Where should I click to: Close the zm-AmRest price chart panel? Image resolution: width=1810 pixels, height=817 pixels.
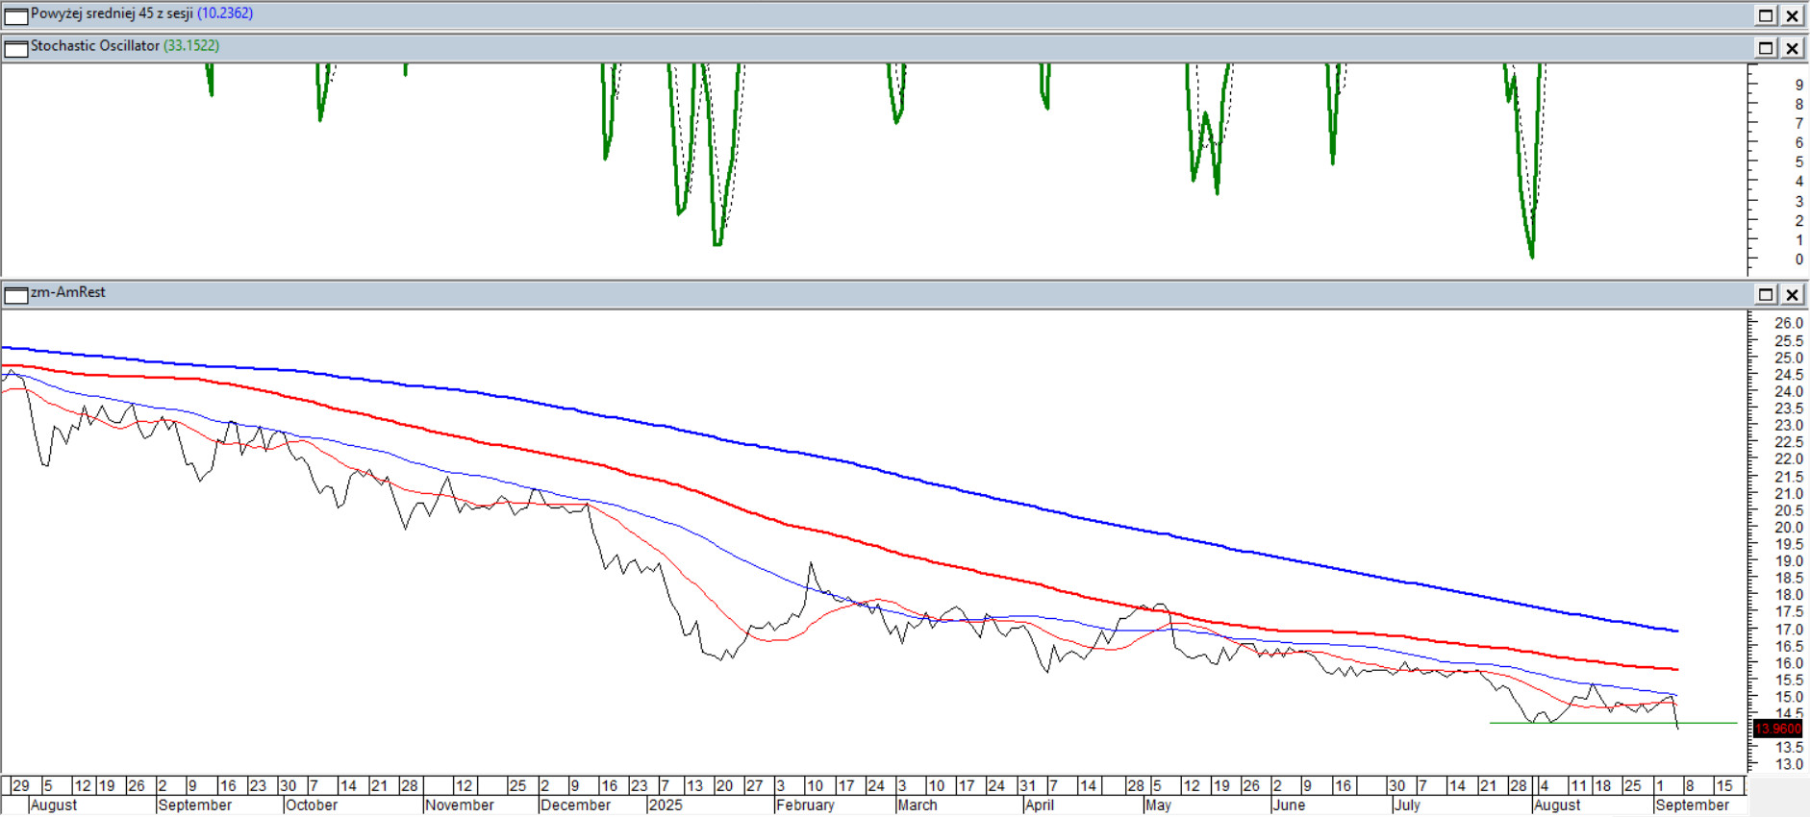(1793, 294)
